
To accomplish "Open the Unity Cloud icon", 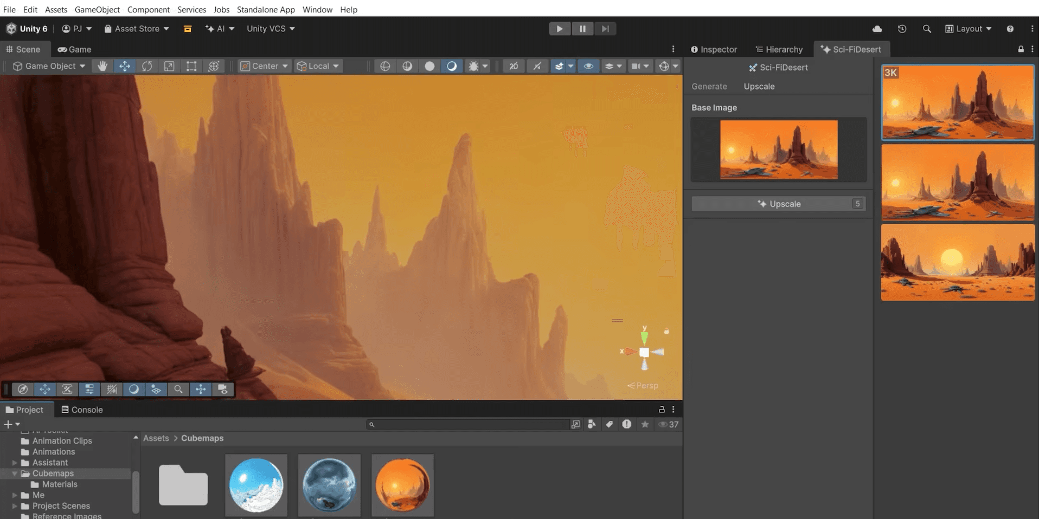I will pyautogui.click(x=877, y=29).
